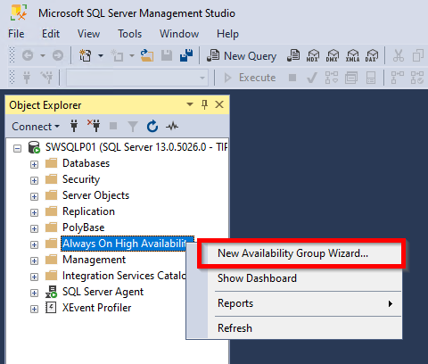Open dropdown arrow next to Add New Item
The image size is (428, 364).
coord(132,55)
